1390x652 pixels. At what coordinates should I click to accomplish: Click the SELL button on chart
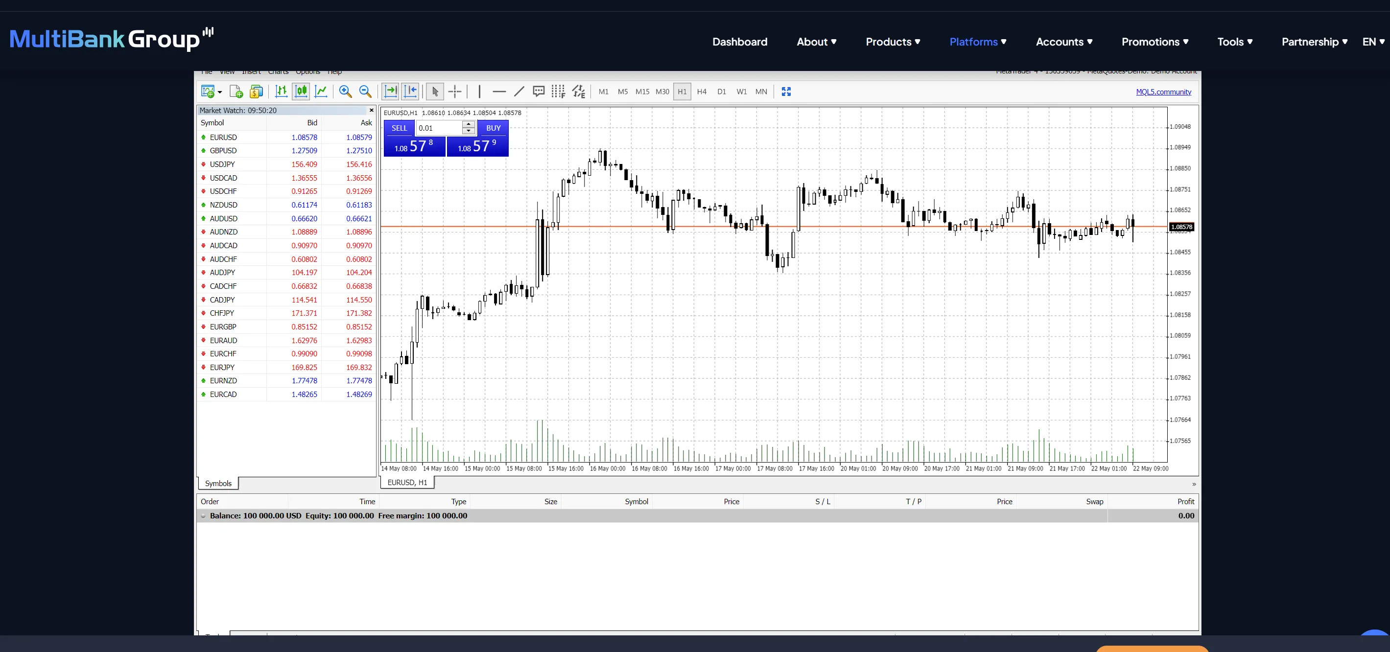tap(400, 128)
